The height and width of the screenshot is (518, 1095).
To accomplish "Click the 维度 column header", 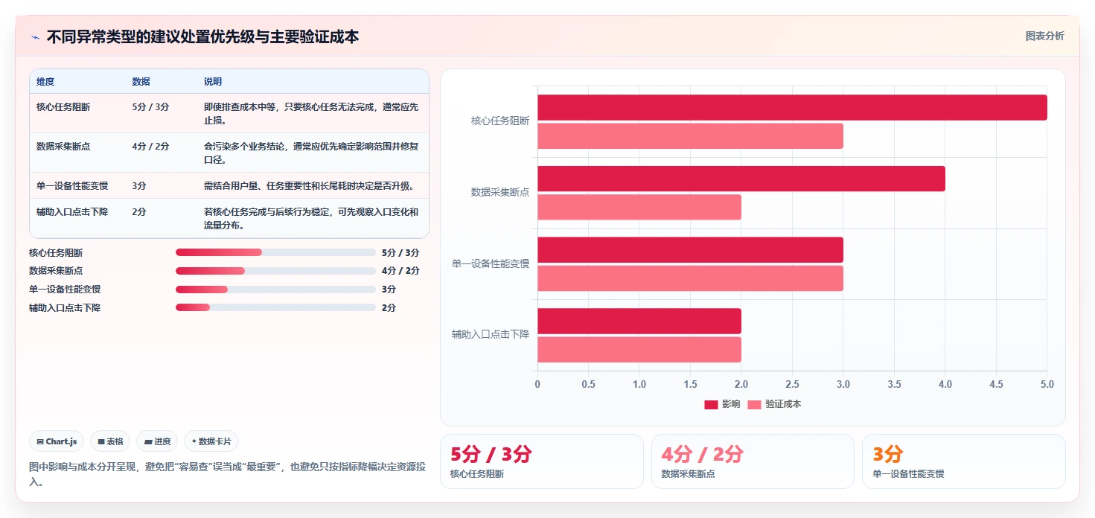I will point(45,82).
